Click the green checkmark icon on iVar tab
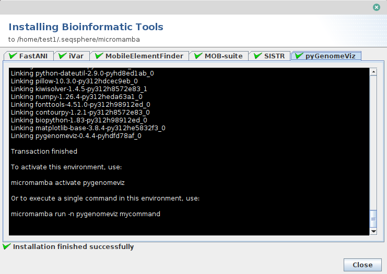Image resolution: width=387 pixels, height=274 pixels. click(x=62, y=56)
